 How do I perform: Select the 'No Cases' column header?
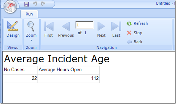pyautogui.click(x=20, y=70)
